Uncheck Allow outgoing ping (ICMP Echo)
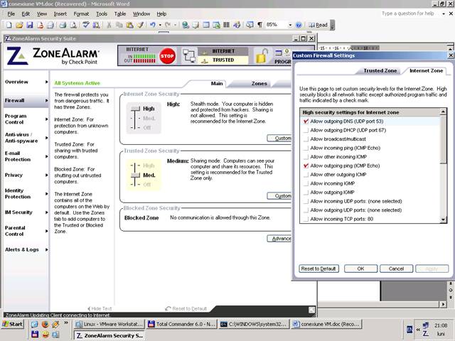This screenshot has width=455, height=341. [306, 166]
